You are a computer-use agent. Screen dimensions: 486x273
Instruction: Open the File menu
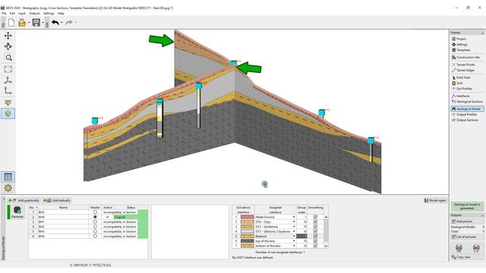click(x=4, y=14)
